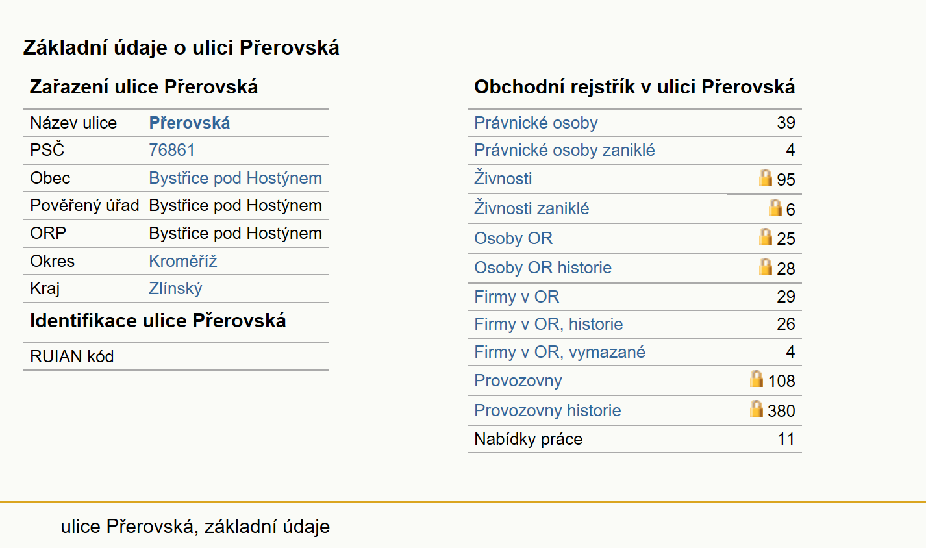Image resolution: width=926 pixels, height=548 pixels.
Task: Open the Živnosti link
Action: point(503,178)
